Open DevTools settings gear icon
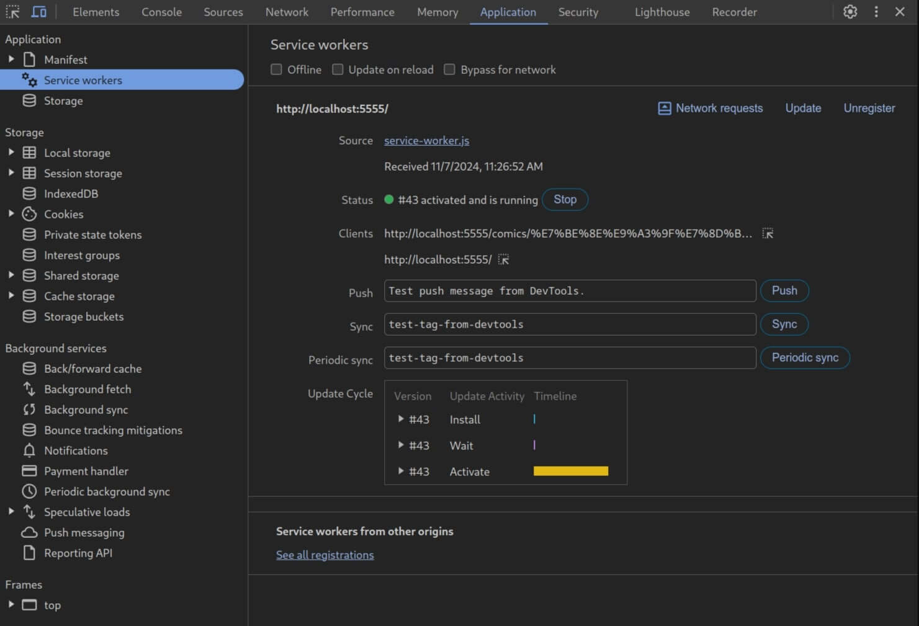 tap(850, 12)
